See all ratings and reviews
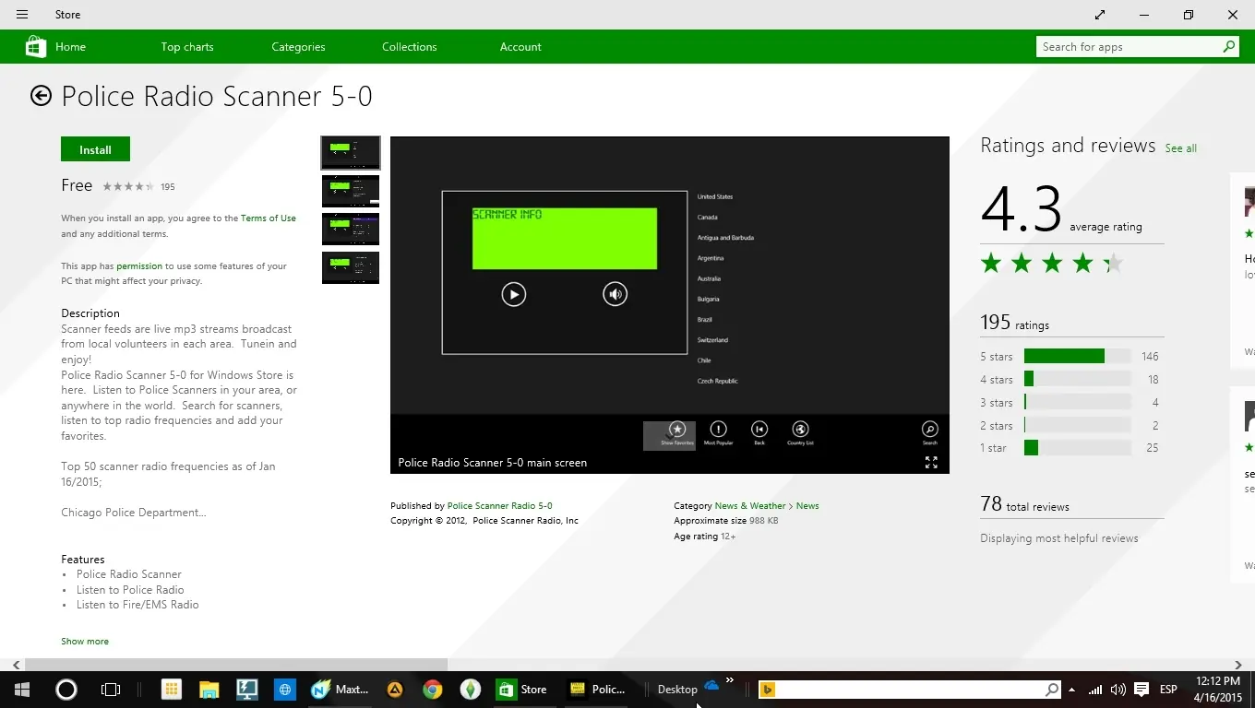This screenshot has width=1255, height=708. (1181, 148)
